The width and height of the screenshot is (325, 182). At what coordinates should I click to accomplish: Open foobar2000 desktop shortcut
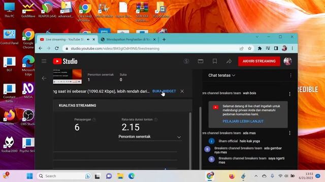9,145
